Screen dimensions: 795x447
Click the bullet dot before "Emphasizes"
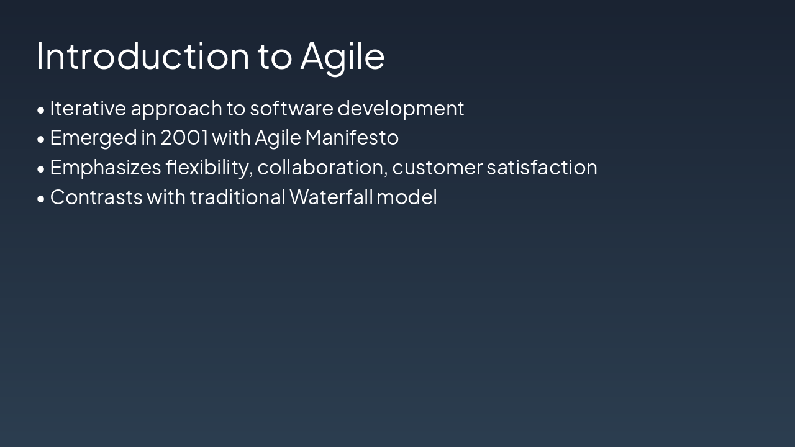coord(41,169)
